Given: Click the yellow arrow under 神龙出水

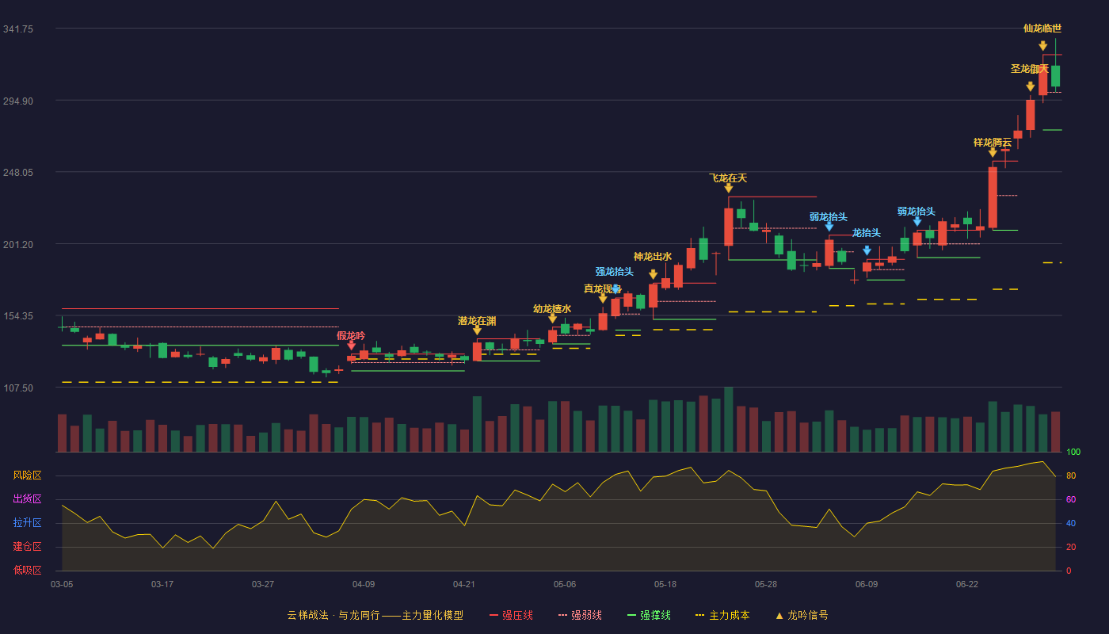Looking at the screenshot, I should coord(653,275).
